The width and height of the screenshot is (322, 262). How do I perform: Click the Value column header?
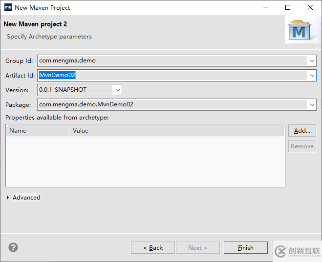(126, 131)
